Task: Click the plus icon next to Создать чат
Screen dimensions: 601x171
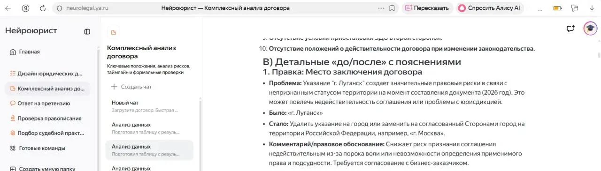Action: coord(114,87)
